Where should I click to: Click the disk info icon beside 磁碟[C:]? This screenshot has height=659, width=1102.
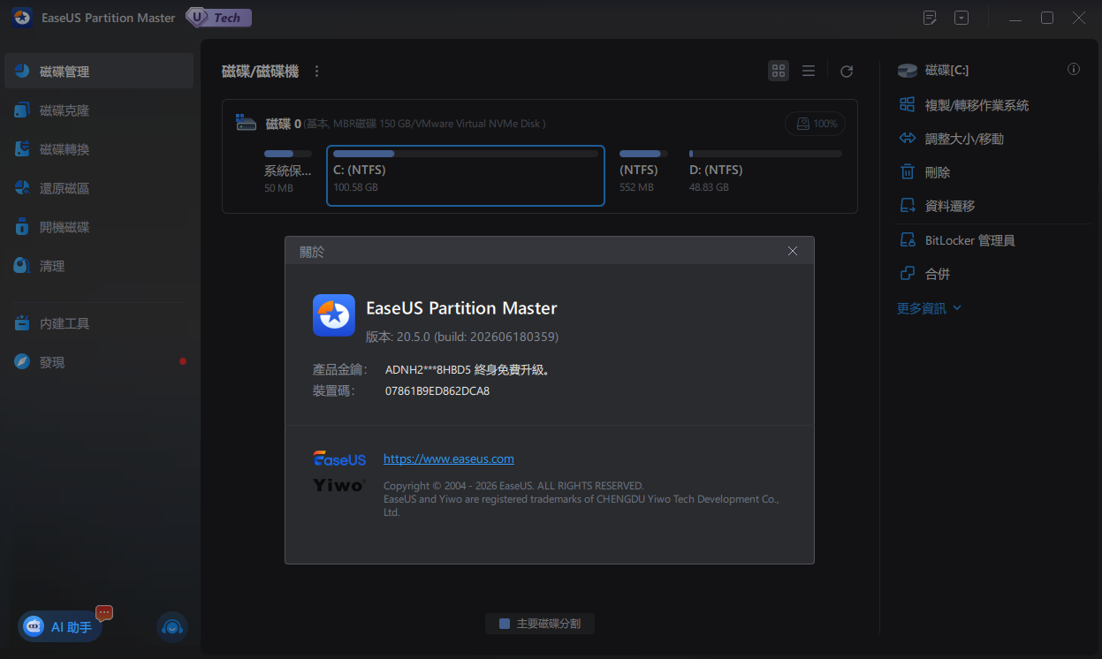click(1074, 69)
